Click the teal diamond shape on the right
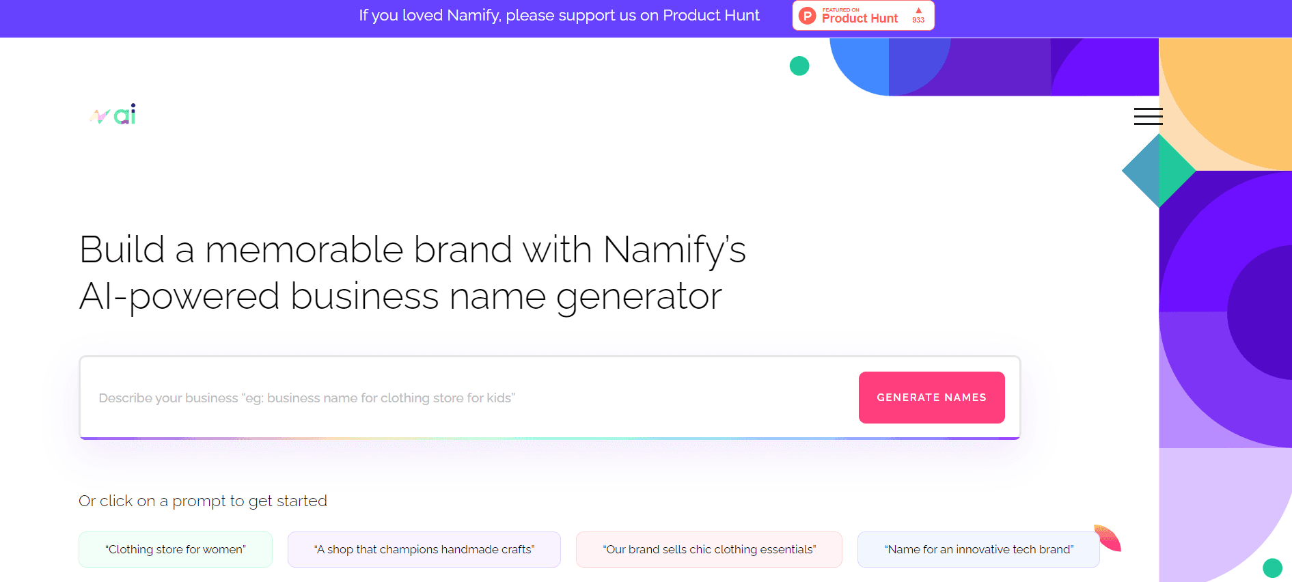Image resolution: width=1292 pixels, height=582 pixels. (x=1159, y=170)
